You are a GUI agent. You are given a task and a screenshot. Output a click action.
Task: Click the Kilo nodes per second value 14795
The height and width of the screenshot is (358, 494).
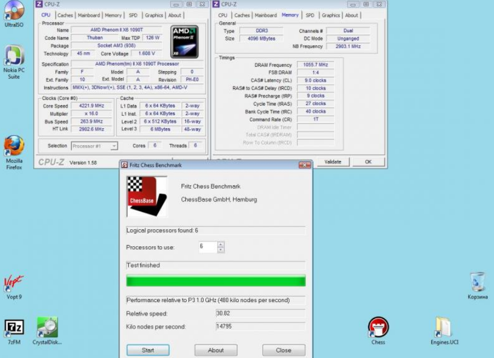260,326
